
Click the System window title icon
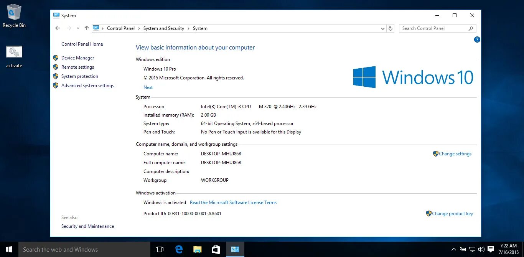pyautogui.click(x=56, y=16)
